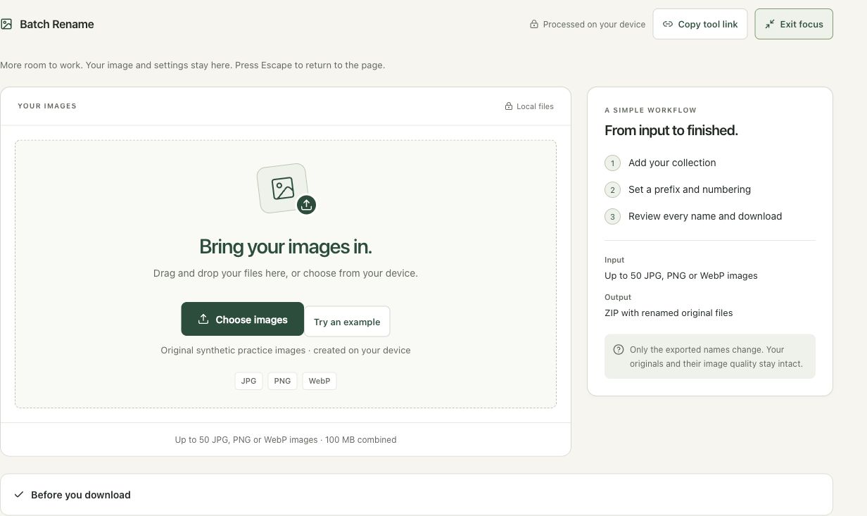Click the JPG format chip

coord(248,381)
